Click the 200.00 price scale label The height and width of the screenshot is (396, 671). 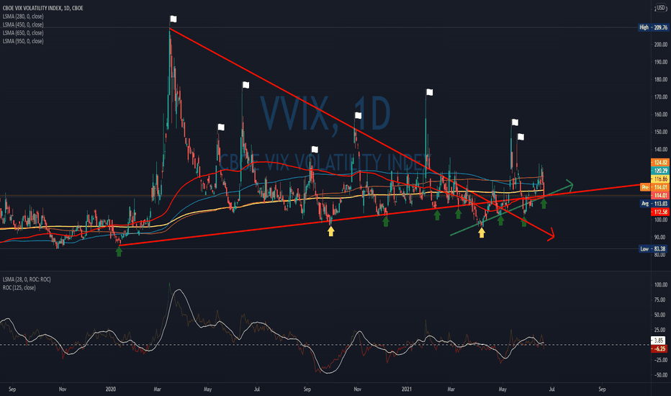(661, 45)
